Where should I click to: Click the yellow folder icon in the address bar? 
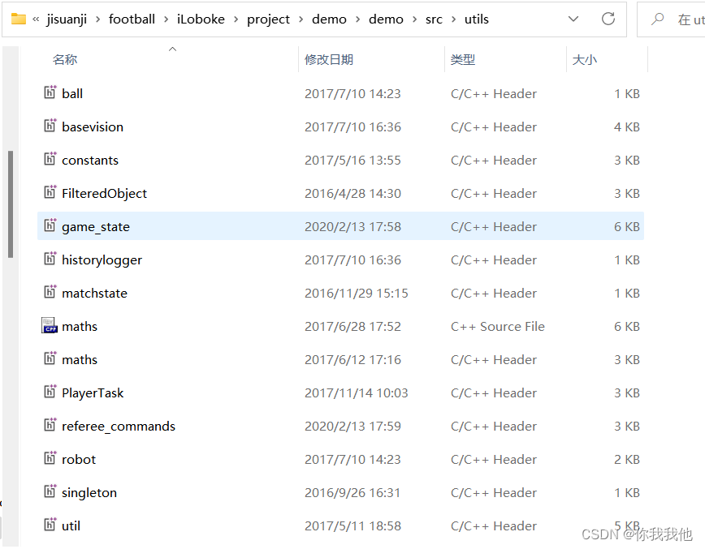tap(19, 19)
